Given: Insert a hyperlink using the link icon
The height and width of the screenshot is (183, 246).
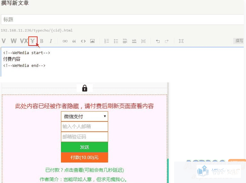Looking at the screenshot, I should [65, 41].
